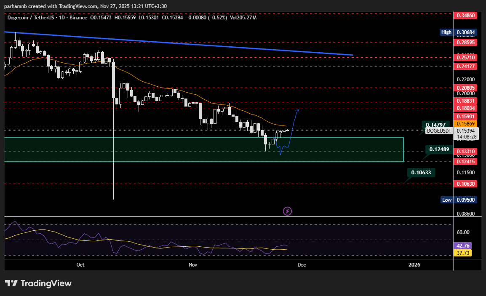The image size is (486, 296).
Task: Select the 0.10633 price callout label
Action: tap(421, 172)
